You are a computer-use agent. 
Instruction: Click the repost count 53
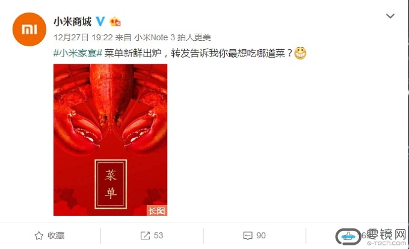(x=158, y=235)
